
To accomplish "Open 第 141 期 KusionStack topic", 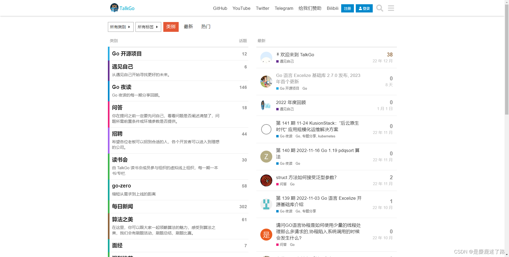I will point(317,126).
